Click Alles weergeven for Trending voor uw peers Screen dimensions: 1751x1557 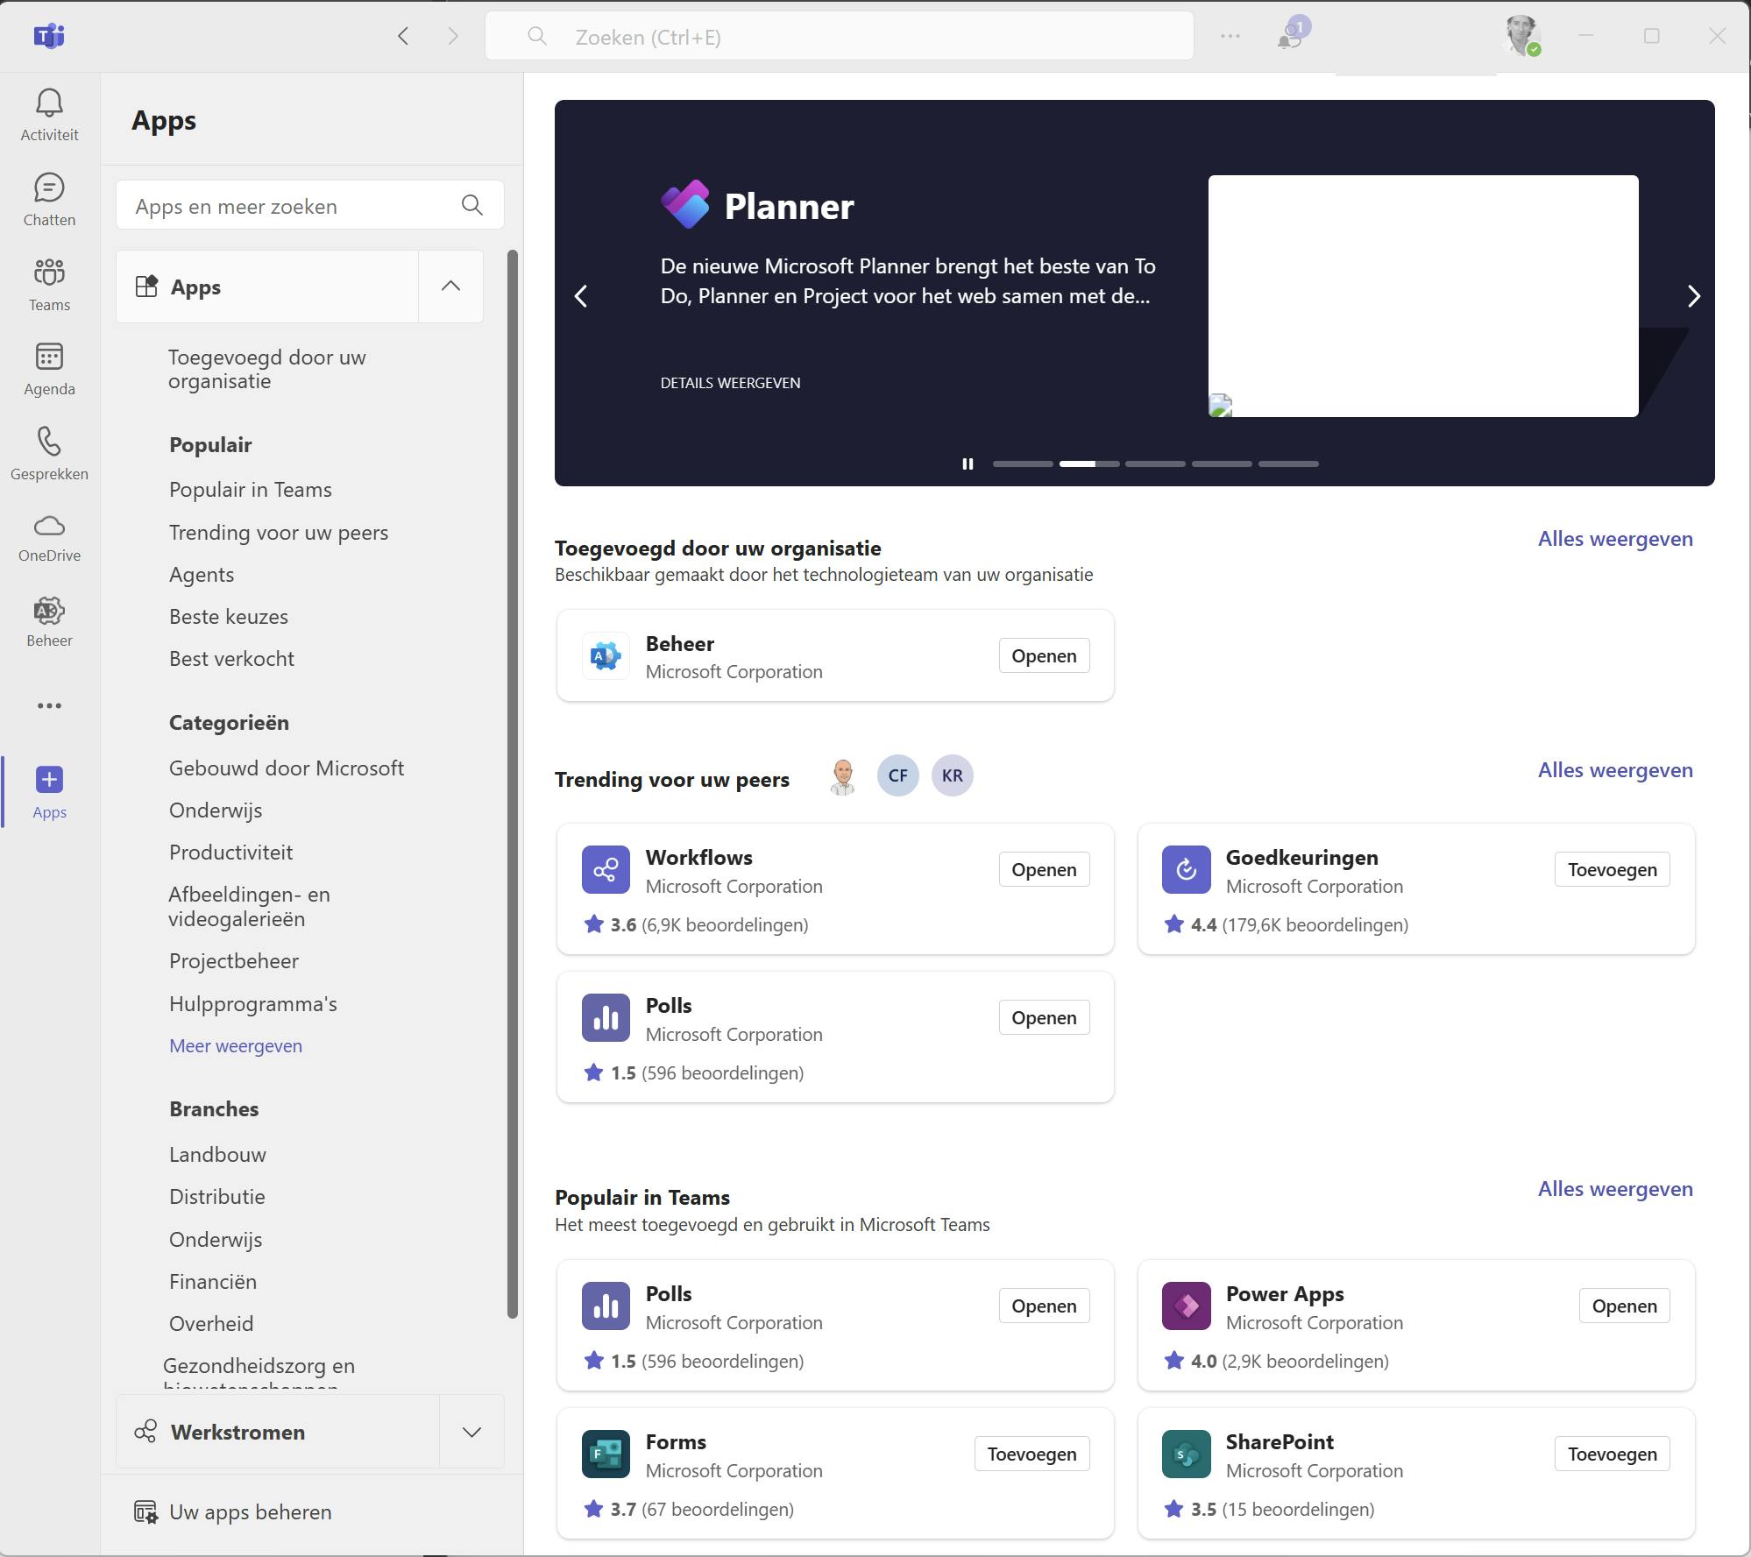1614,770
